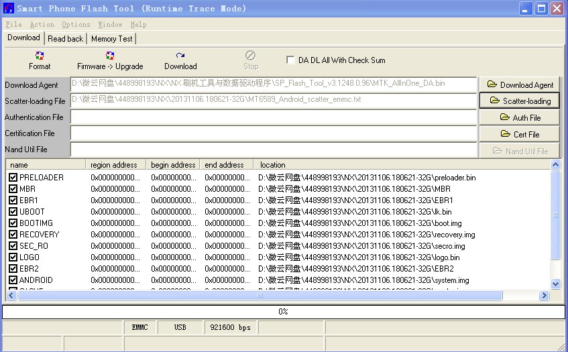Viewport: 568px width, 352px height.
Task: Switch to the Download tab
Action: [23, 38]
